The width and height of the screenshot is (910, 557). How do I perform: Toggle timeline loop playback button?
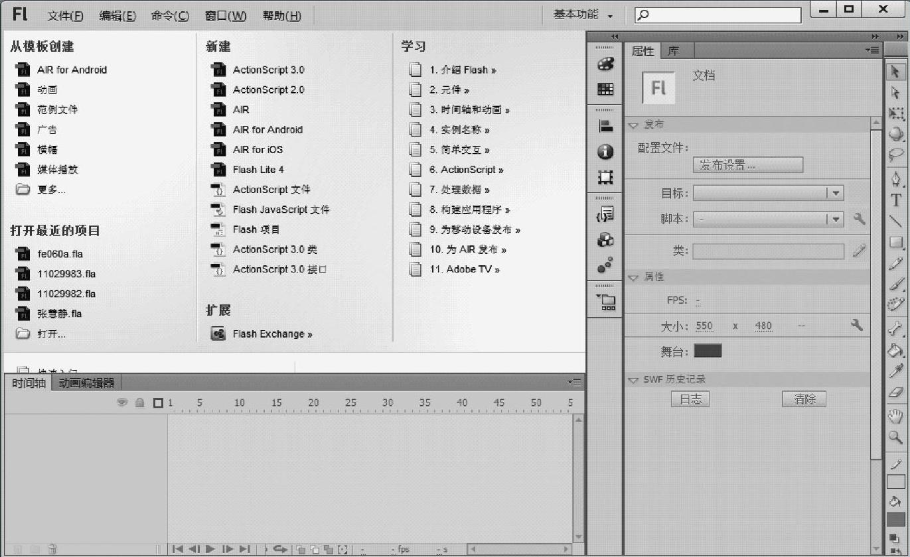click(x=280, y=549)
